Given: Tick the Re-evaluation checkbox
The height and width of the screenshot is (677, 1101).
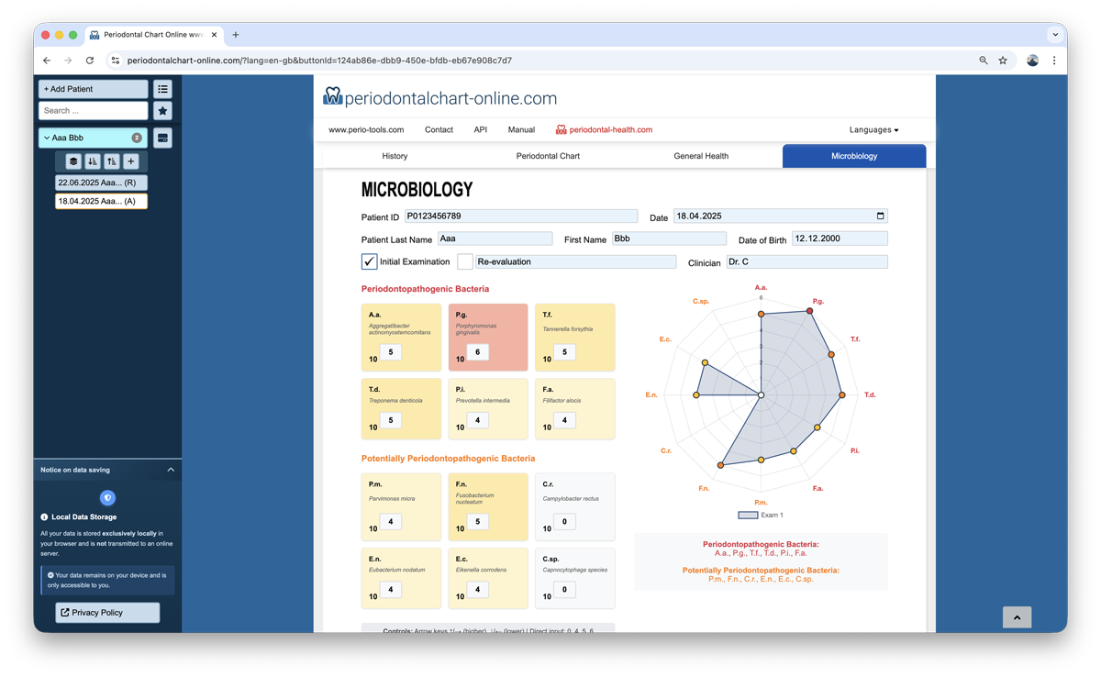Looking at the screenshot, I should [465, 261].
